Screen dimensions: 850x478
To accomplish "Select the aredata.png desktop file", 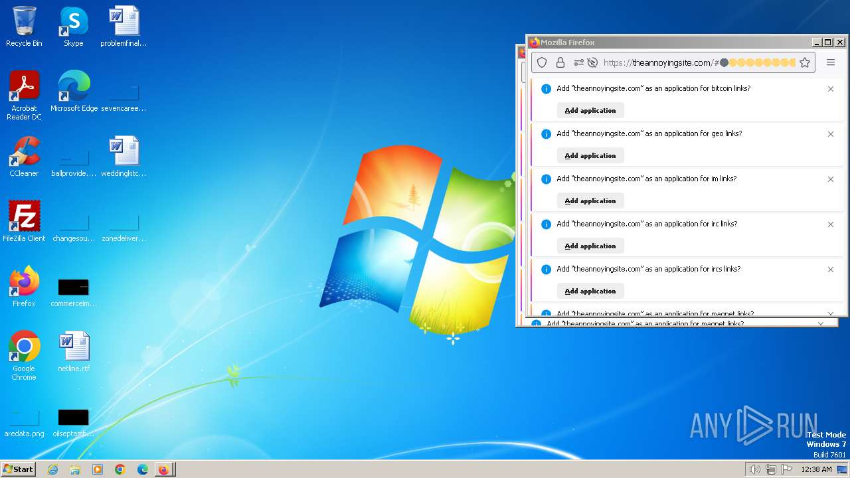I will tap(24, 423).
